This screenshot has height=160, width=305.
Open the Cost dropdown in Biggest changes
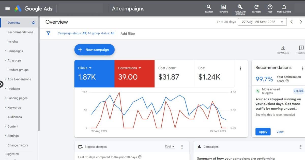[170, 147]
